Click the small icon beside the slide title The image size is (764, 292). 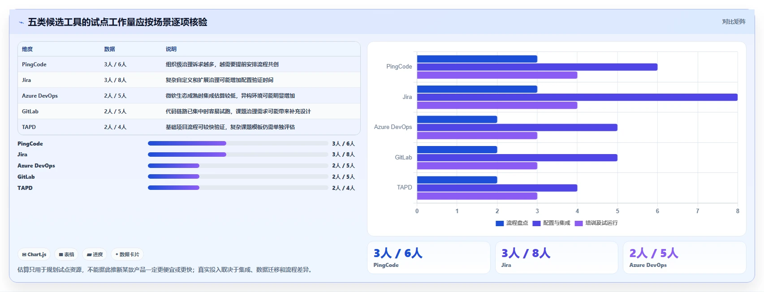click(x=21, y=22)
